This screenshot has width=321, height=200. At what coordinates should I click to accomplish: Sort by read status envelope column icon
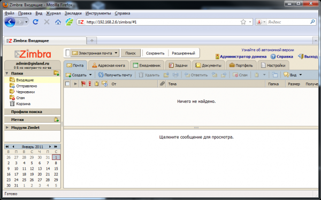pyautogui.click(x=104, y=84)
